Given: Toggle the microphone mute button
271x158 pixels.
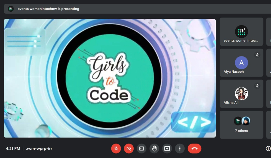Looking at the screenshot, I should click(116, 148).
